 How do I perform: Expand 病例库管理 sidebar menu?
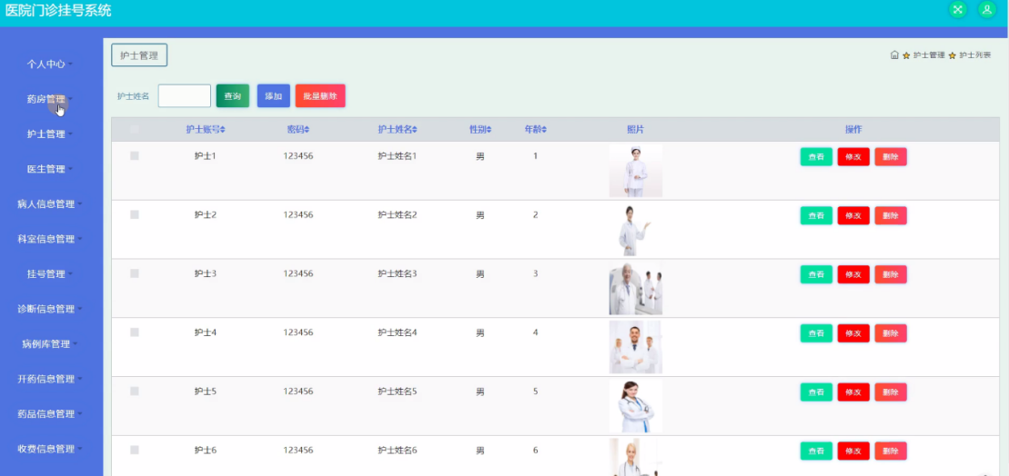(49, 344)
